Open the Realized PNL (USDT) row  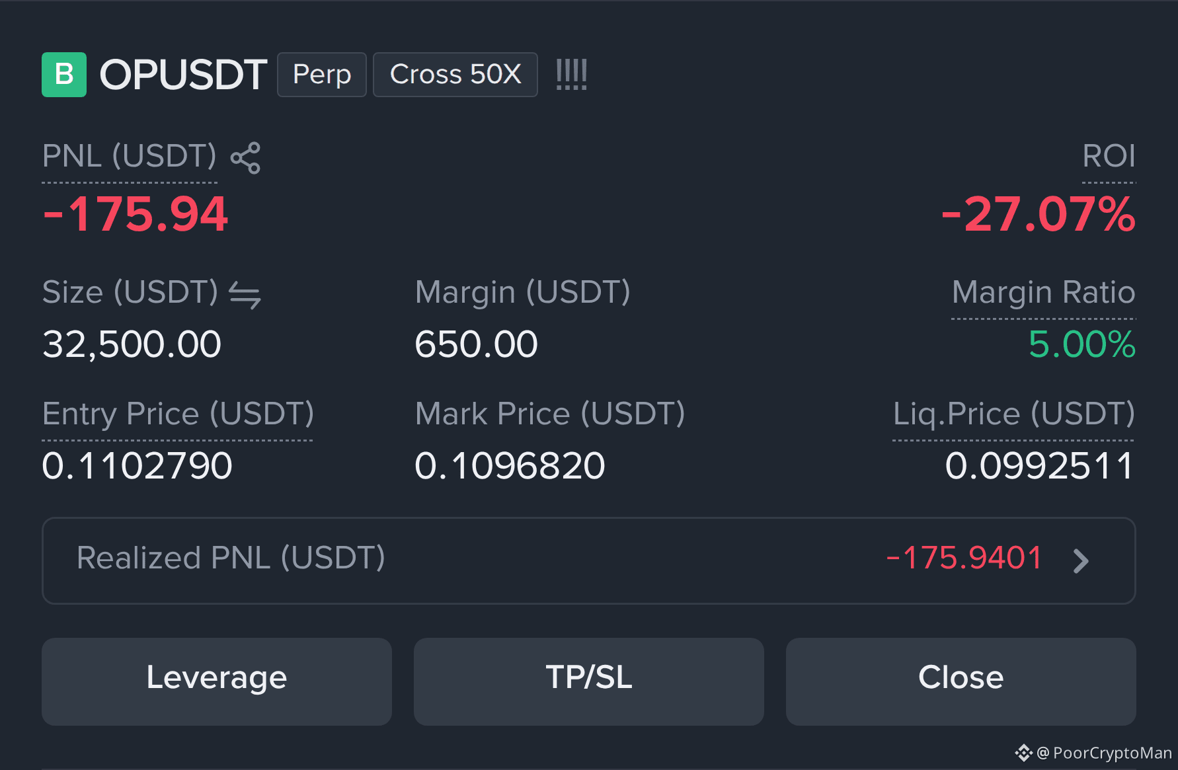tap(589, 560)
